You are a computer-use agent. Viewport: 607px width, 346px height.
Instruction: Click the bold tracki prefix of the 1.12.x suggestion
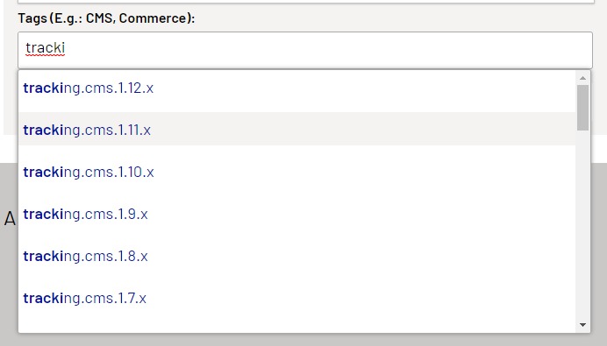(43, 88)
